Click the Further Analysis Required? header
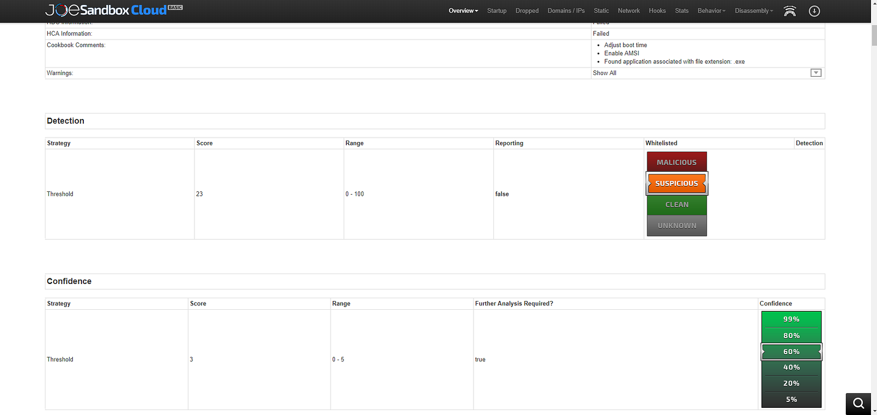 tap(514, 304)
